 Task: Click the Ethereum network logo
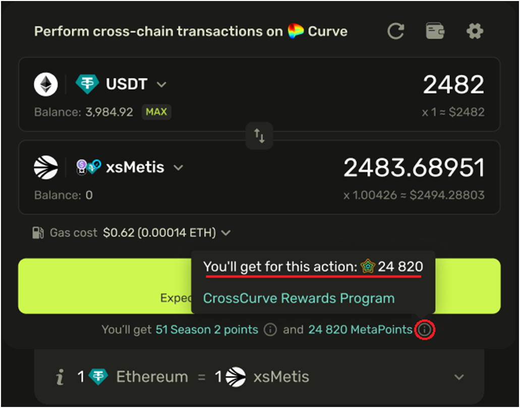click(46, 84)
